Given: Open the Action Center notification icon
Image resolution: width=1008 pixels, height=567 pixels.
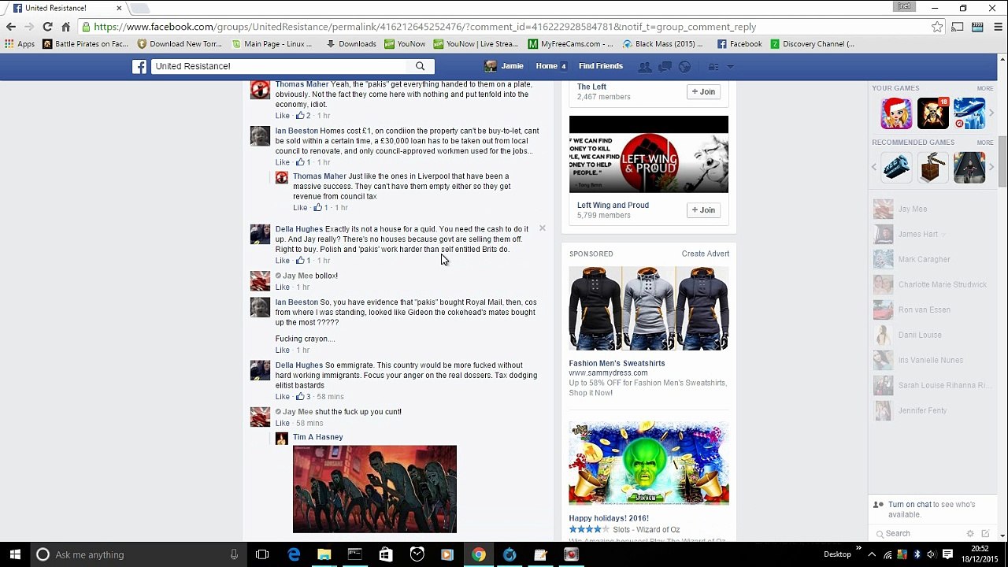Looking at the screenshot, I should pos(947,554).
